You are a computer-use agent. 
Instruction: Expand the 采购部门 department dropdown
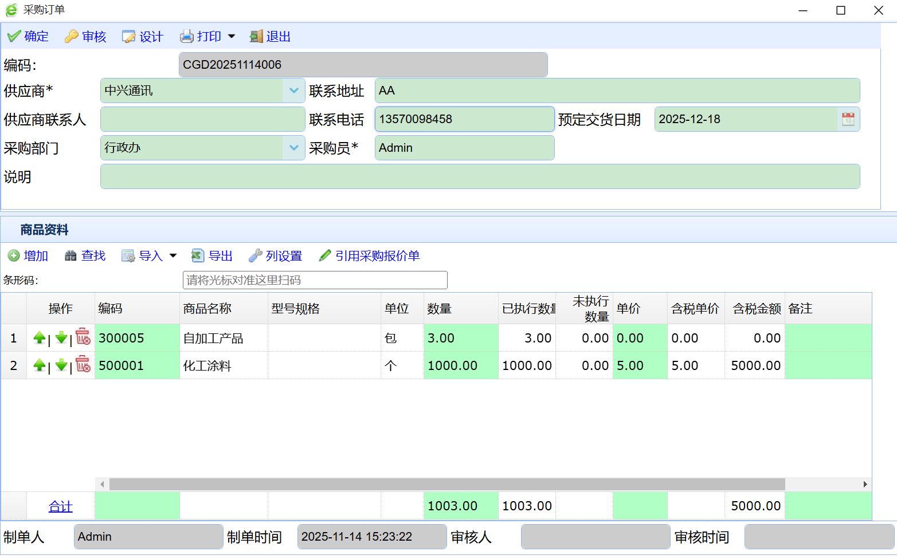click(x=293, y=148)
